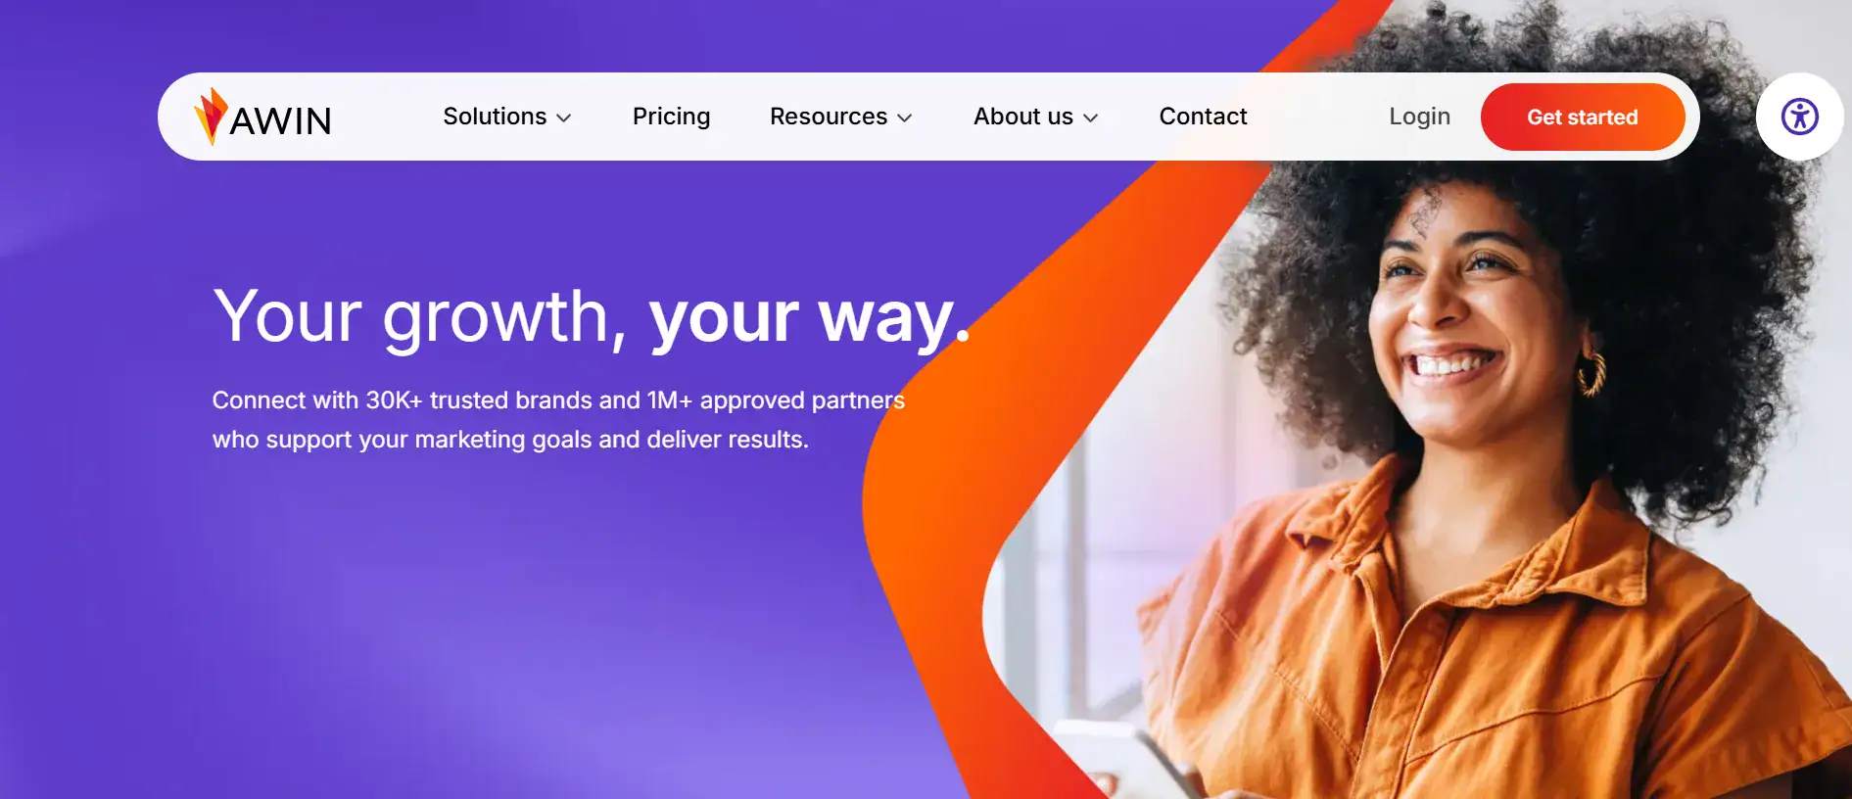The height and width of the screenshot is (799, 1852).
Task: Click the smartphone in the woman's hand
Action: 1126,761
